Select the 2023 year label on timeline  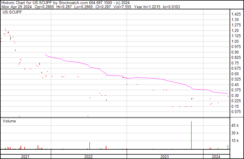(x=165, y=157)
